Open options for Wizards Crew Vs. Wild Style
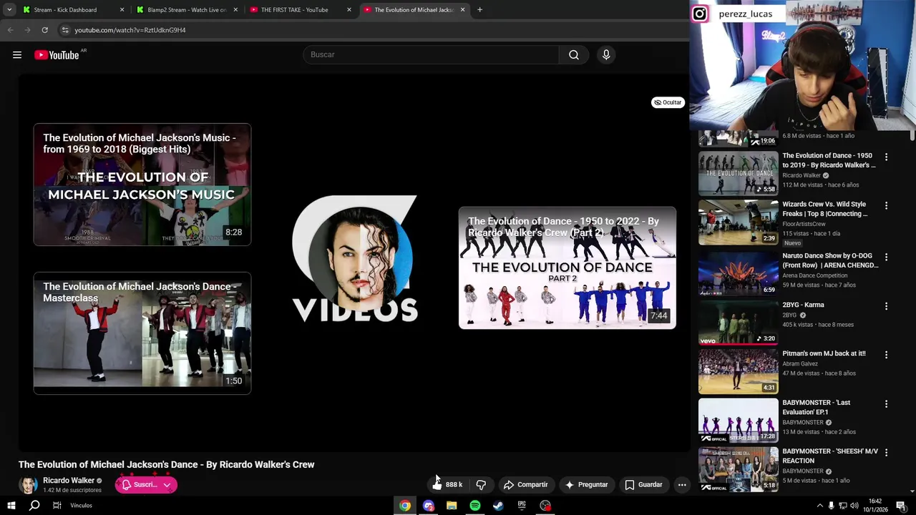Screen dimensions: 916x515 886,205
